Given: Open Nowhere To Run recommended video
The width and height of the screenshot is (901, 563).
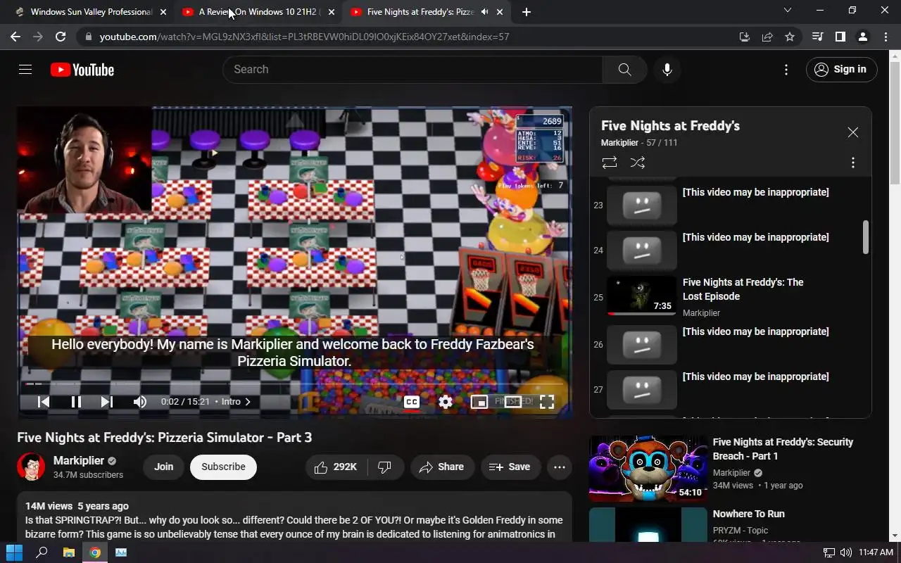Looking at the screenshot, I should pos(729,524).
